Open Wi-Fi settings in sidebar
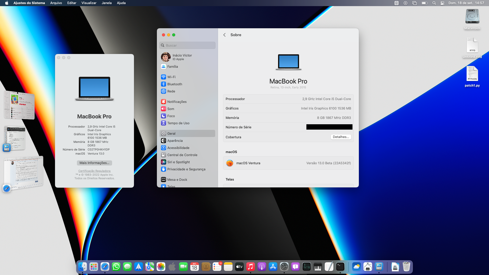This screenshot has width=489, height=275. [x=171, y=77]
